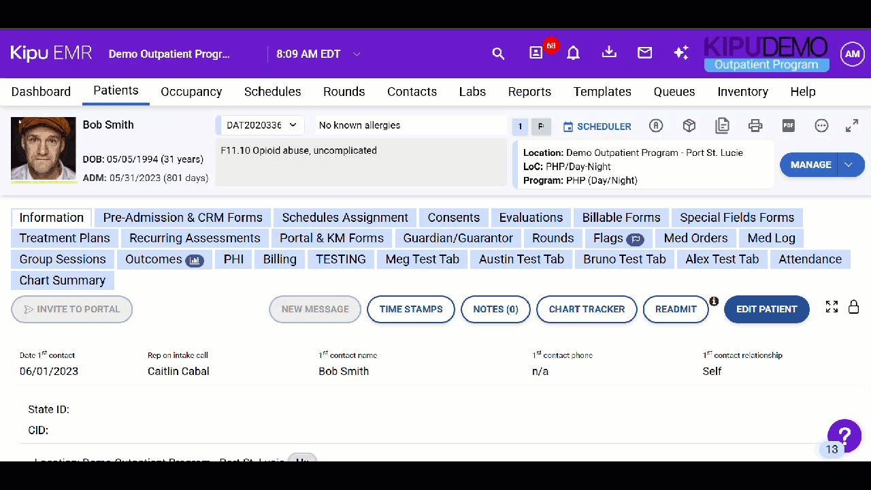Open the purple help question bubble

click(x=844, y=436)
